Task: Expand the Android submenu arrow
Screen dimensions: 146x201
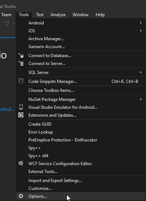Action: [x=141, y=23]
